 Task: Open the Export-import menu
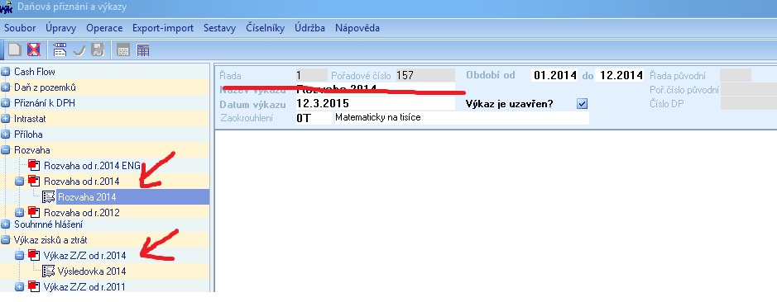click(x=163, y=28)
